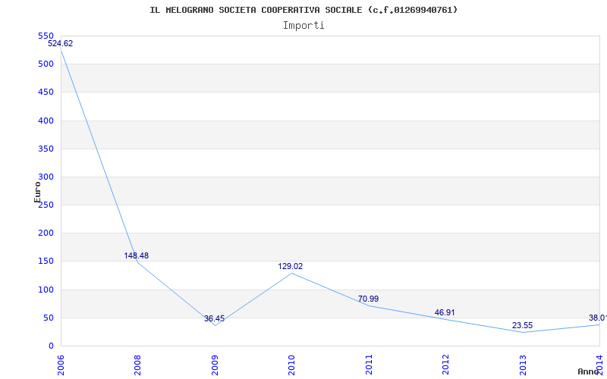
Task: Click the 300 y-axis tick label
Action: [x=46, y=177]
